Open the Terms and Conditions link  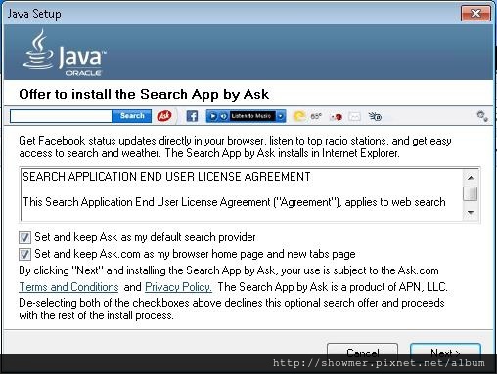pos(68,287)
